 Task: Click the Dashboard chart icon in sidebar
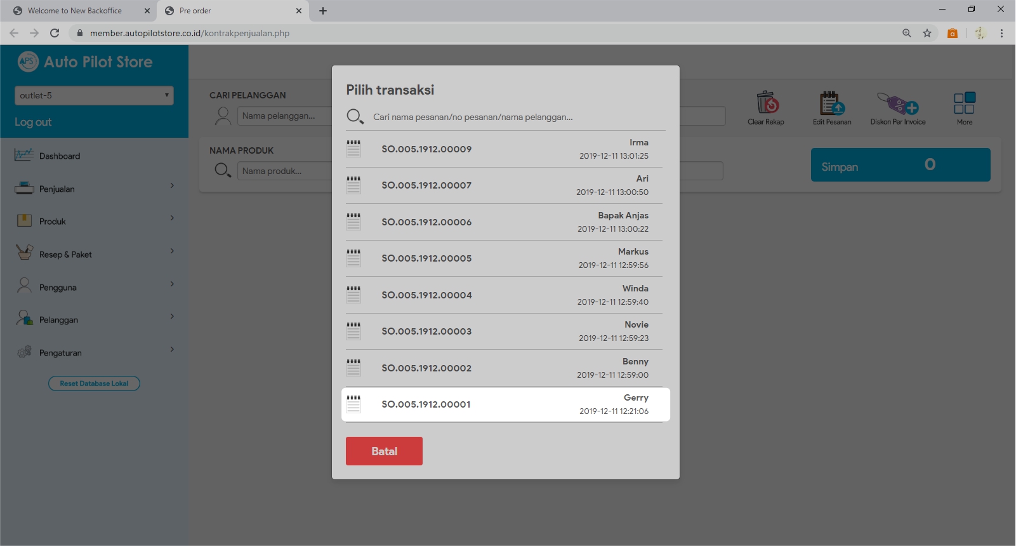tap(24, 156)
